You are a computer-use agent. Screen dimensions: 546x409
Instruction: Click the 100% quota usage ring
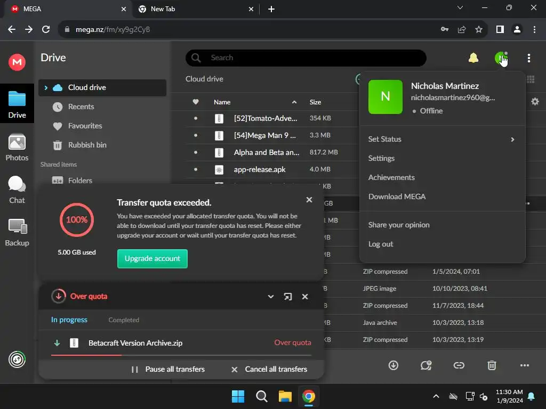click(x=77, y=220)
